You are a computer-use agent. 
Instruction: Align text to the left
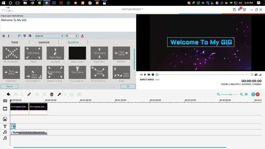(19, 36)
